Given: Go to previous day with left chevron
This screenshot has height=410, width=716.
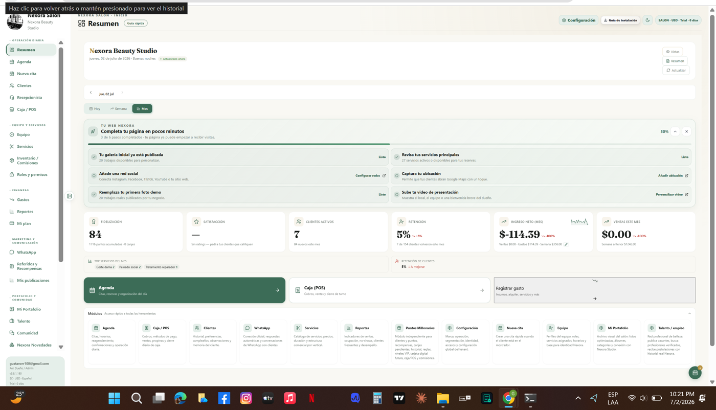Looking at the screenshot, I should [x=91, y=93].
